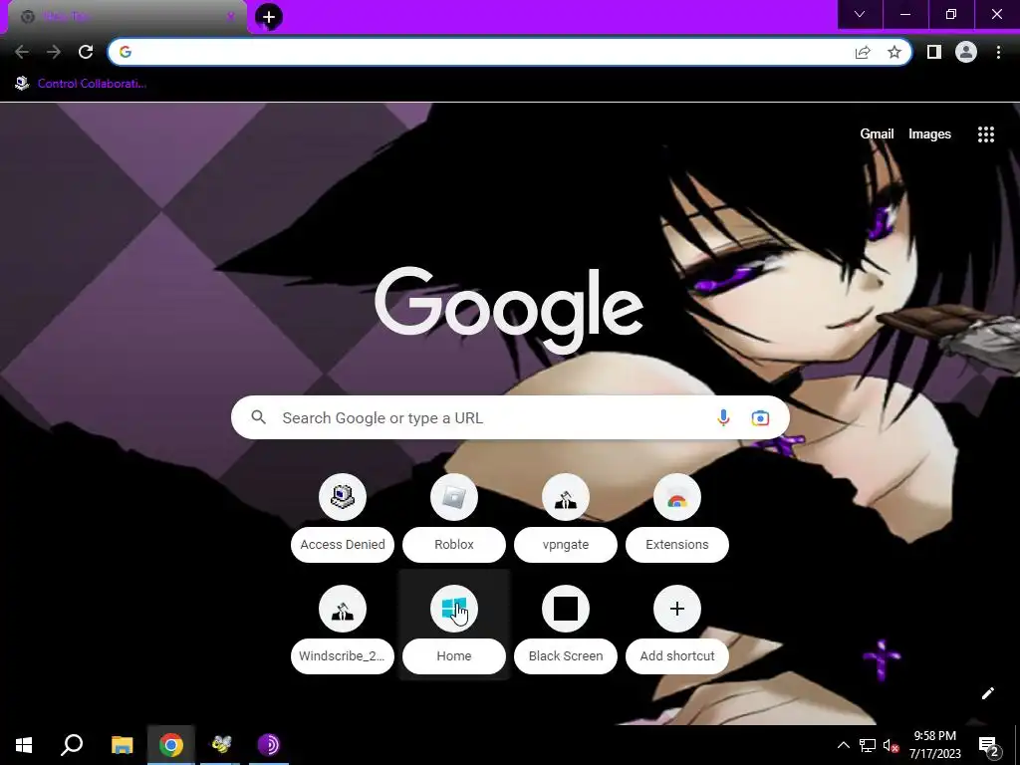Viewport: 1020px width, 765px height.
Task: Go back to previous page
Action: [22, 52]
